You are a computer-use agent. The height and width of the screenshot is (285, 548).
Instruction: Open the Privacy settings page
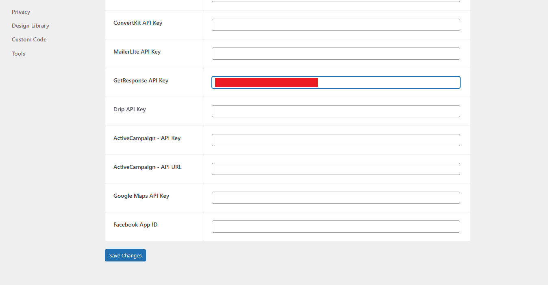pyautogui.click(x=21, y=12)
